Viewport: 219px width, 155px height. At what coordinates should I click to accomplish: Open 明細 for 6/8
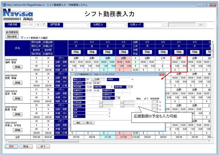pyautogui.click(x=195, y=52)
